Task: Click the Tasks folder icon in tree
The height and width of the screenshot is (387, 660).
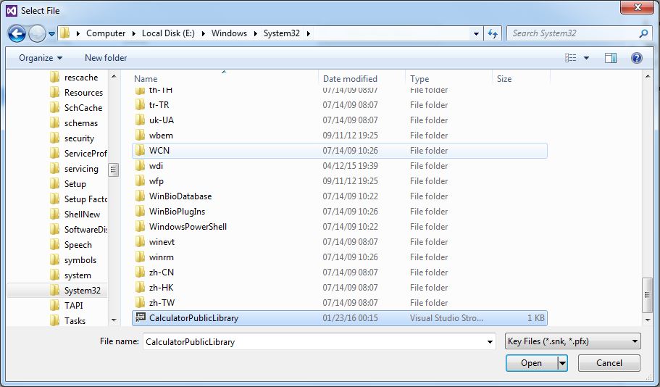Action: pos(54,321)
